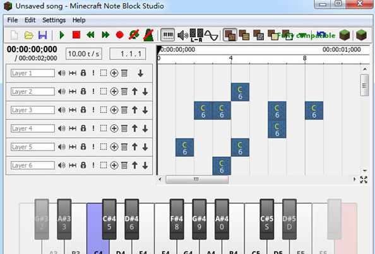Select the C6 note block on Layer 2 row

[240, 92]
